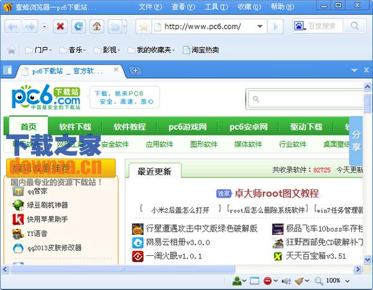Click the 行业软件 category link
The image size is (373, 290).
pyautogui.click(x=292, y=144)
